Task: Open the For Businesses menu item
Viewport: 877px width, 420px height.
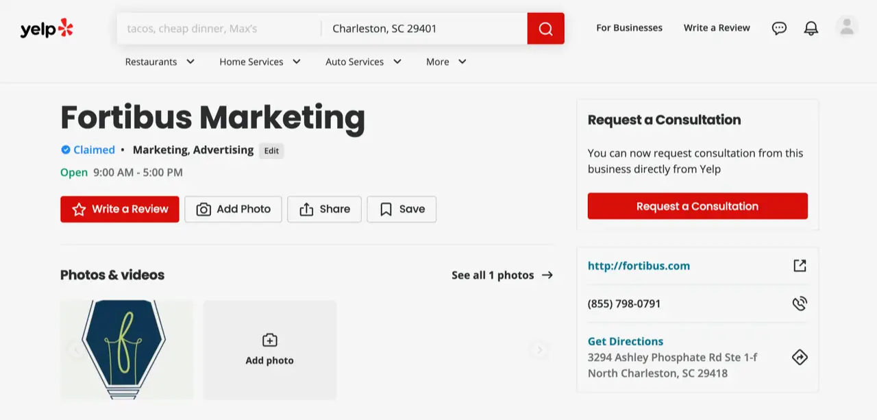Action: pyautogui.click(x=628, y=27)
